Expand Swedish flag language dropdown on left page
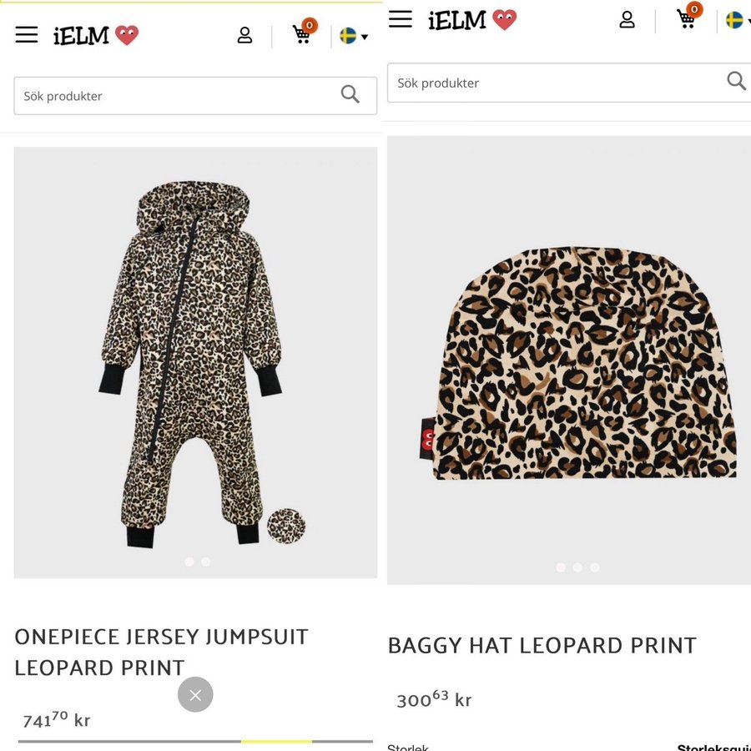The height and width of the screenshot is (751, 751). tap(354, 36)
